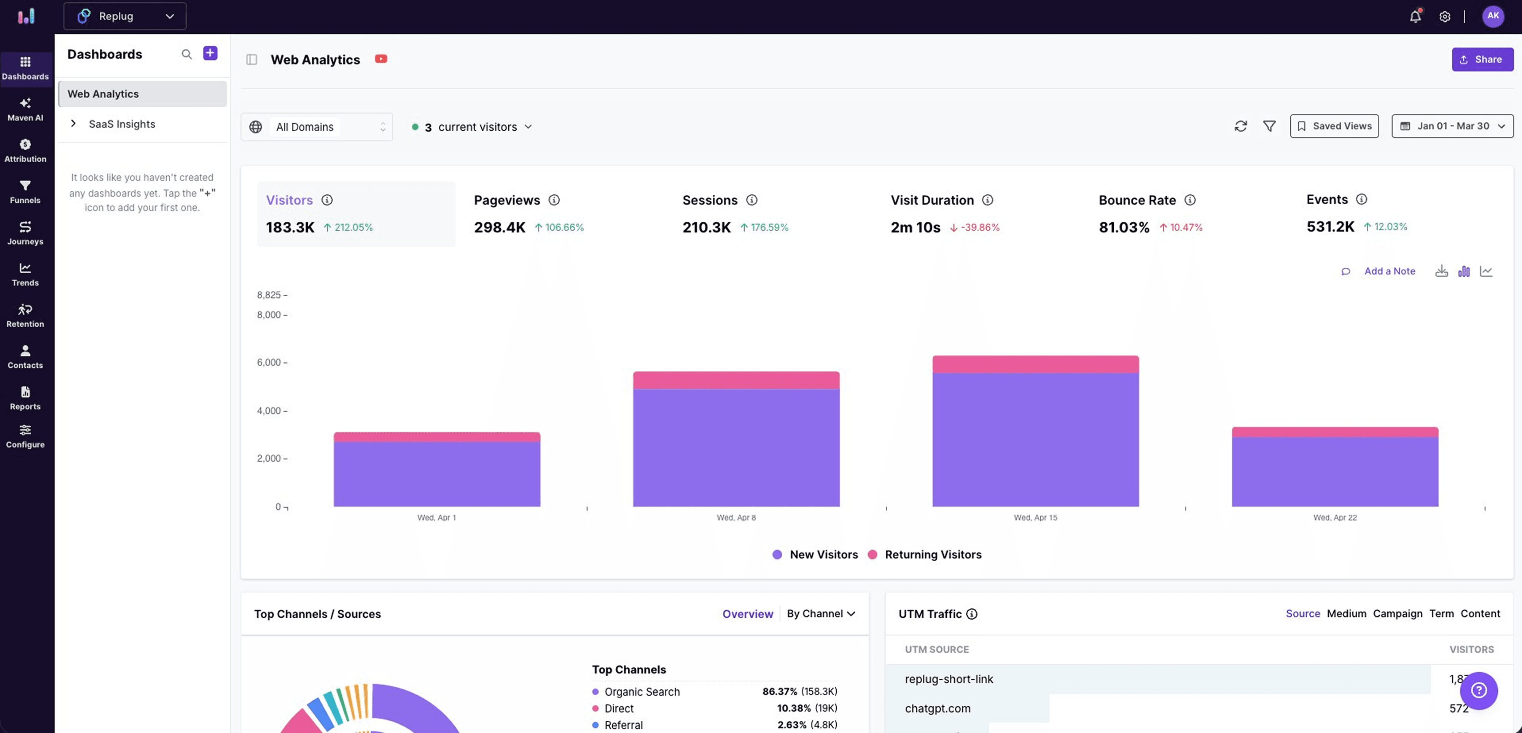Open the Replug workspace dropdown

[x=125, y=16]
